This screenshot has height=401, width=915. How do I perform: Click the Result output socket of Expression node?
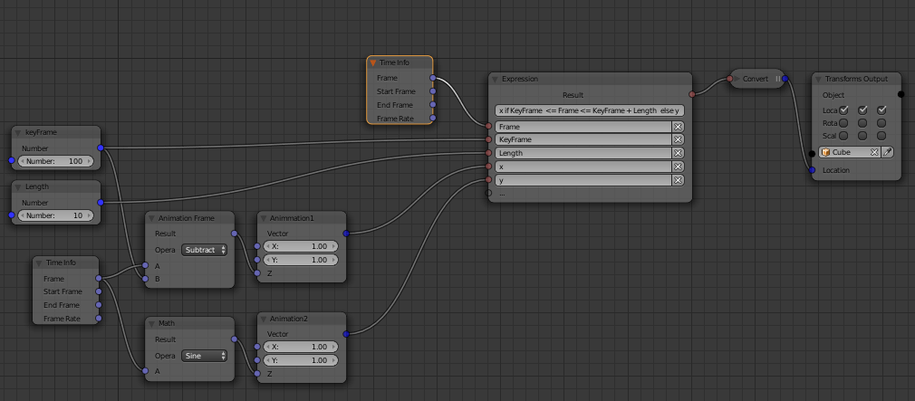pyautogui.click(x=692, y=94)
